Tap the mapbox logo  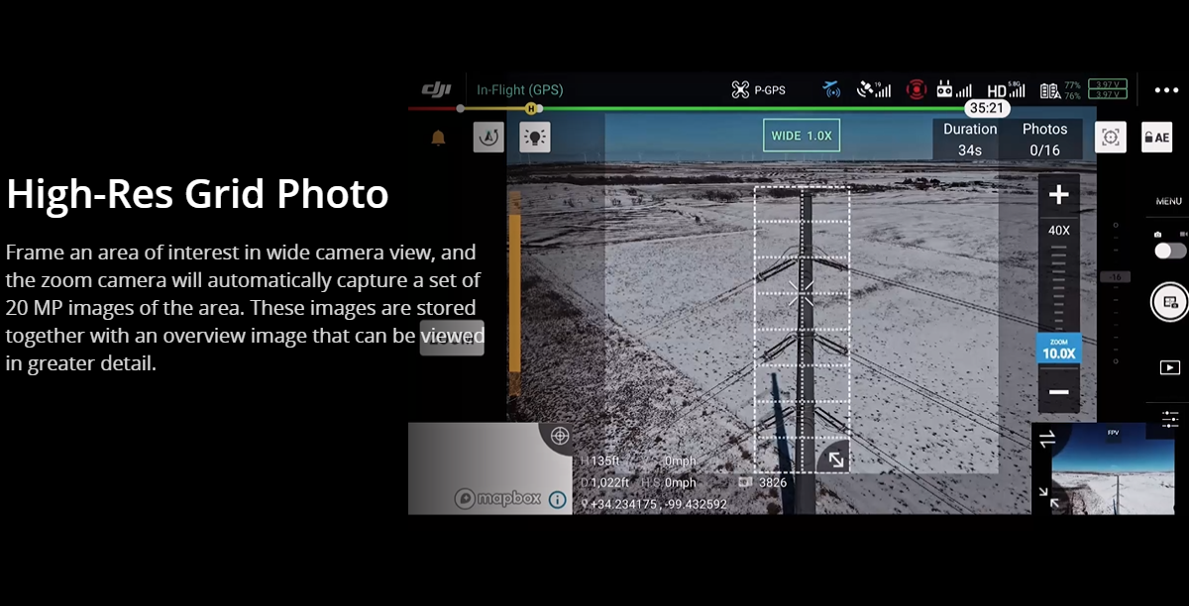click(498, 499)
